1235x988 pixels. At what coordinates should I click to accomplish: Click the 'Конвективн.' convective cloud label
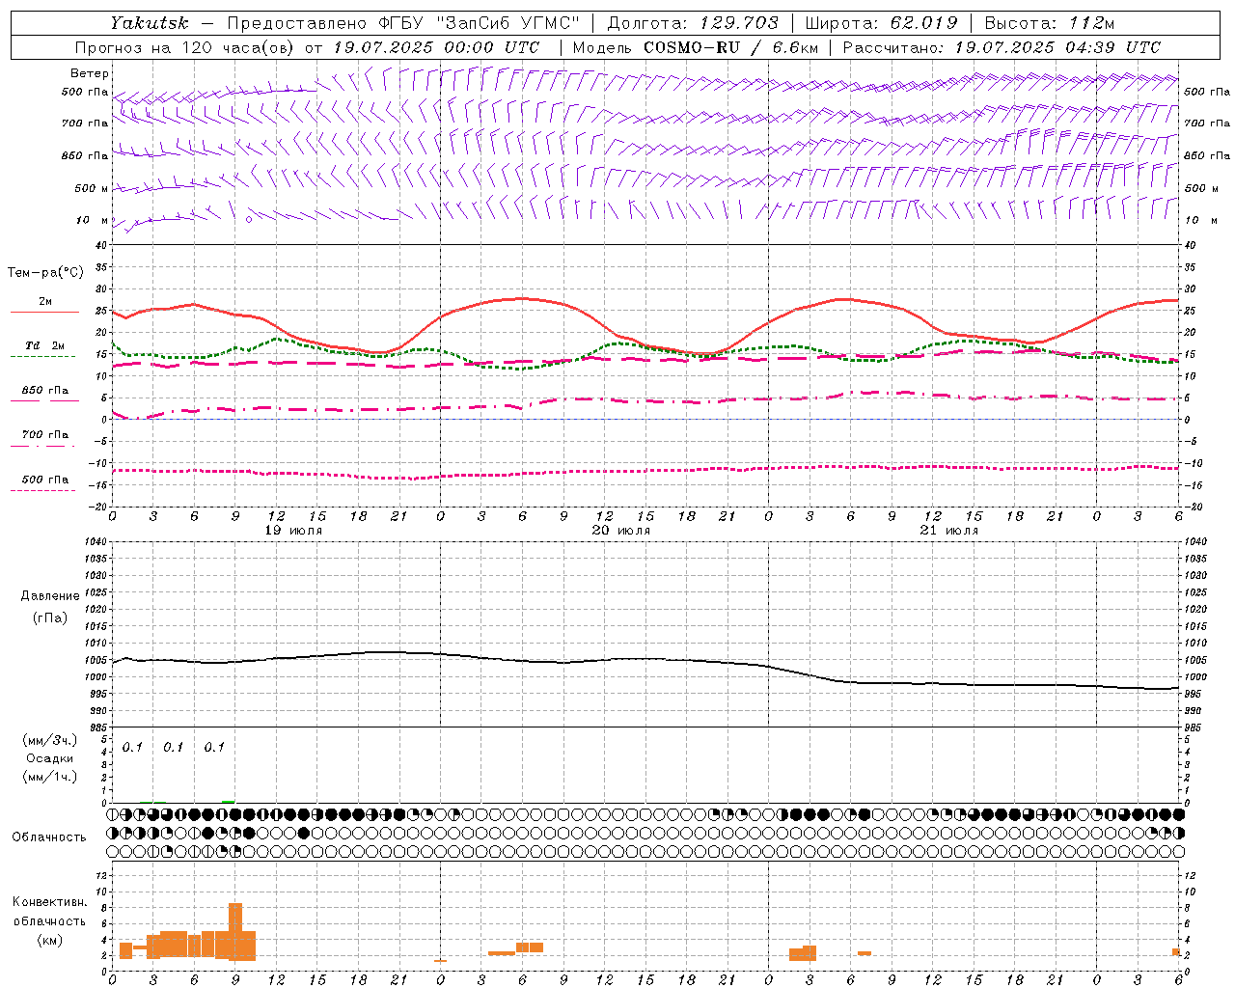pyautogui.click(x=50, y=902)
